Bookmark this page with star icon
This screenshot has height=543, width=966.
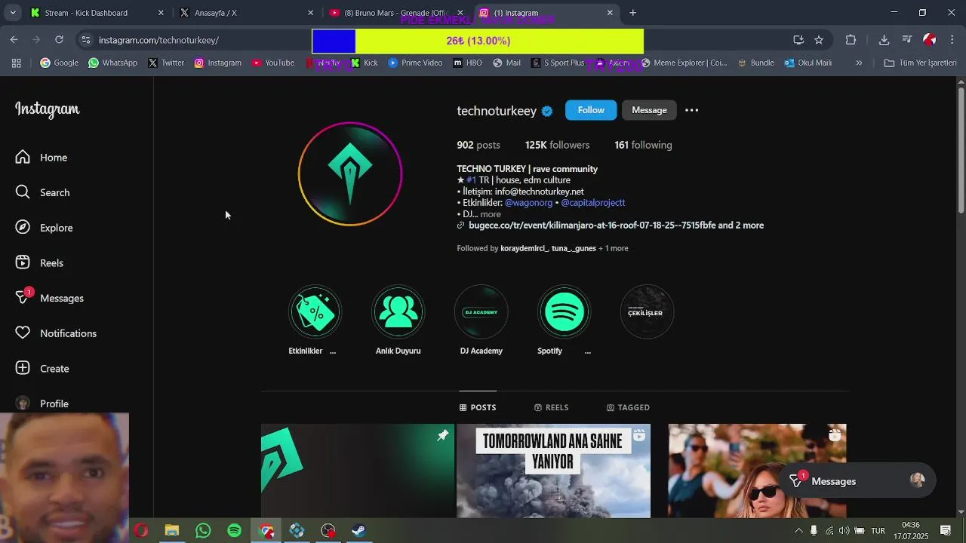(x=819, y=40)
